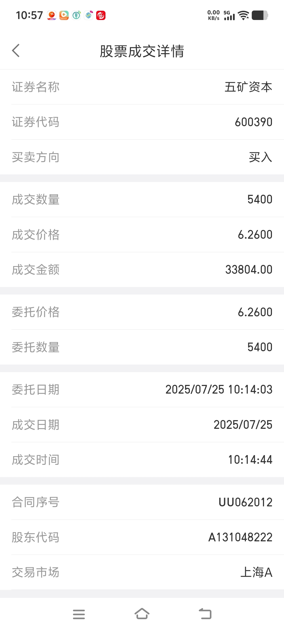Image resolution: width=284 pixels, height=631 pixels.
Task: Go back using the top-left arrow
Action: pos(16,51)
